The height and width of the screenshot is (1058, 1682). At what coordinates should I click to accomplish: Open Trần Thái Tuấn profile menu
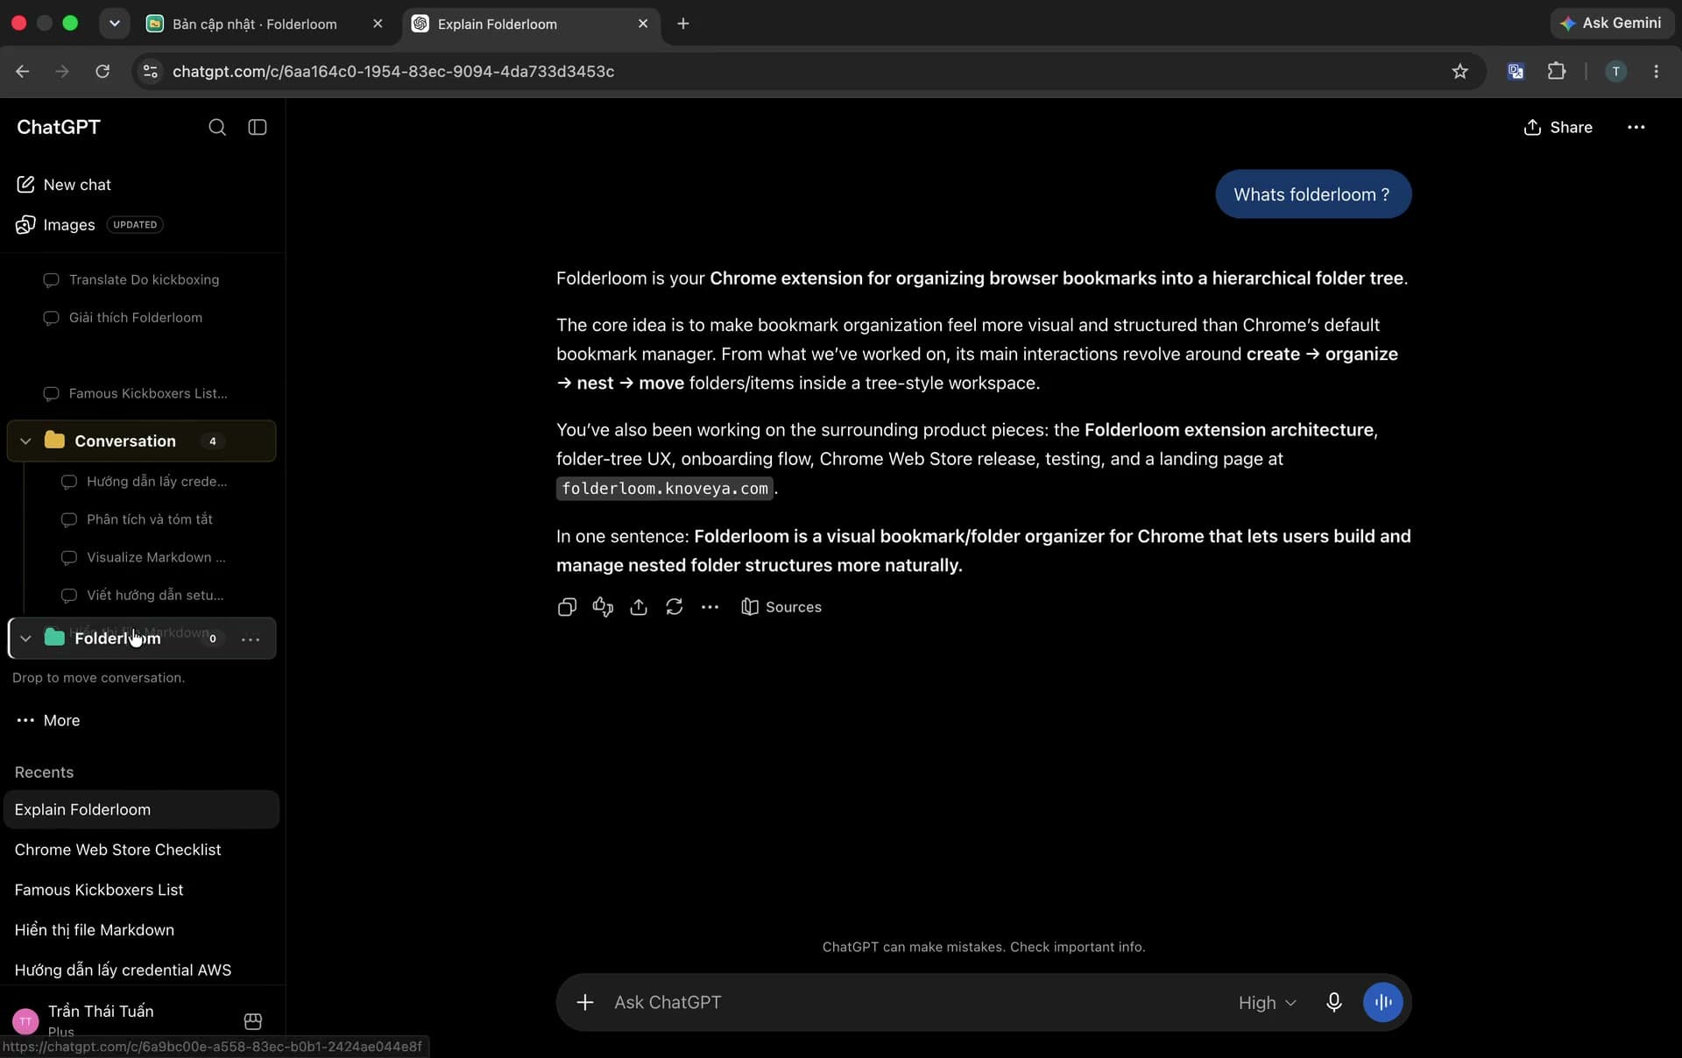pyautogui.click(x=101, y=1019)
